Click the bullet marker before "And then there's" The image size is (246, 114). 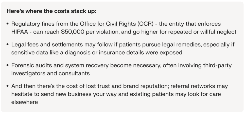click(x=8, y=86)
